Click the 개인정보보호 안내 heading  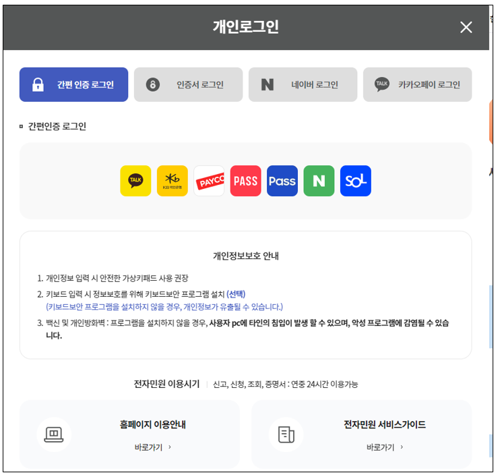(x=246, y=256)
